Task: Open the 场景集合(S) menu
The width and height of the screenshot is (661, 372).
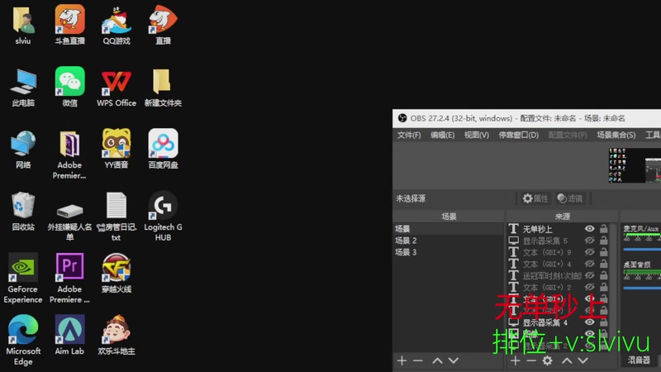Action: click(x=616, y=135)
